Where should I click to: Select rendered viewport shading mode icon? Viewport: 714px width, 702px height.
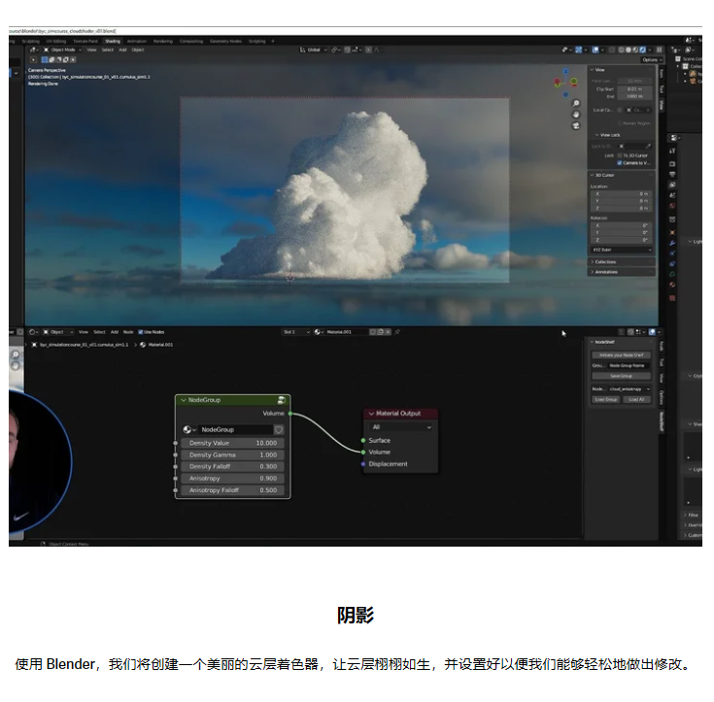tap(642, 50)
